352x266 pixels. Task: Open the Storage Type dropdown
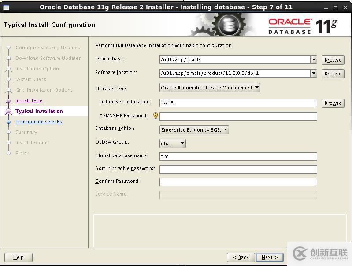point(210,88)
